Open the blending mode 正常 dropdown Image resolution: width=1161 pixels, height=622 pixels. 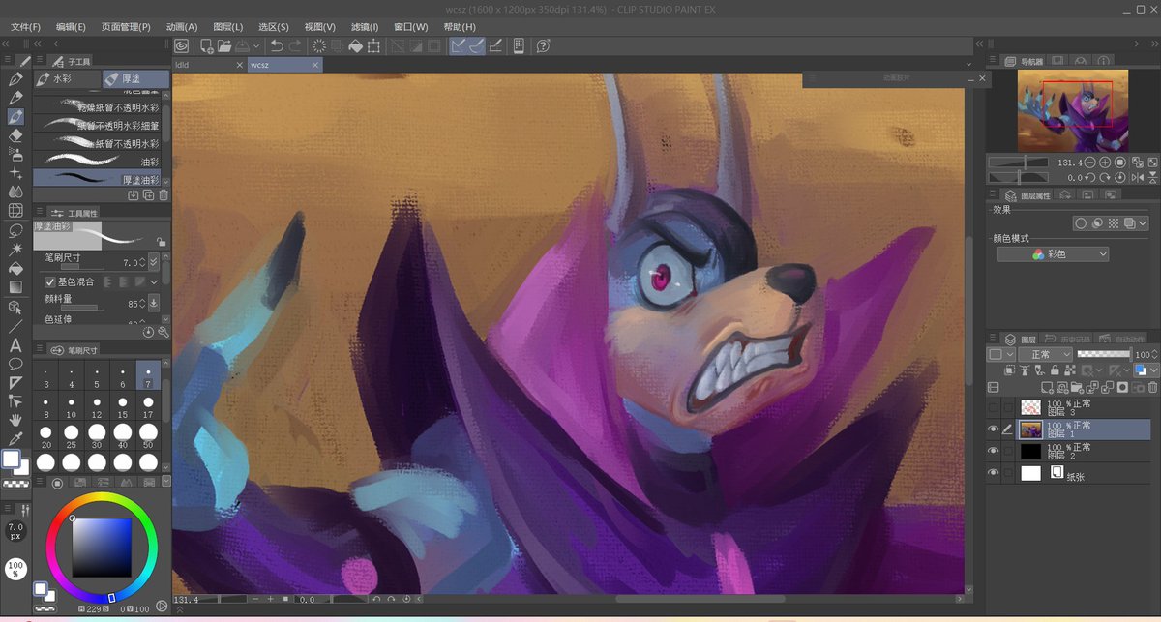coord(1045,355)
